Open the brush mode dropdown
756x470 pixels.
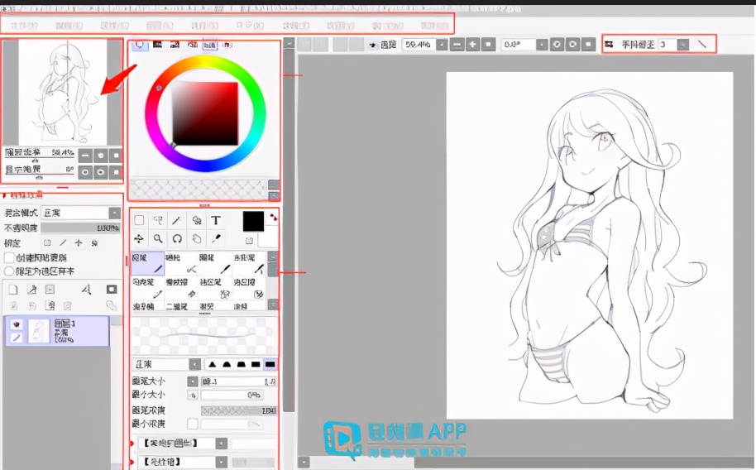[x=194, y=364]
